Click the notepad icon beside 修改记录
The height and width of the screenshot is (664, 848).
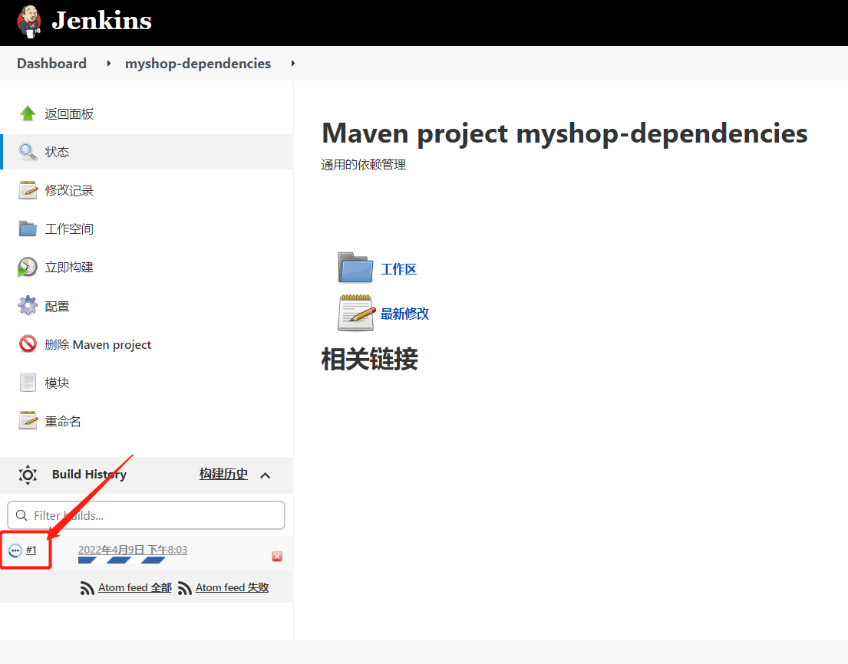click(x=28, y=190)
